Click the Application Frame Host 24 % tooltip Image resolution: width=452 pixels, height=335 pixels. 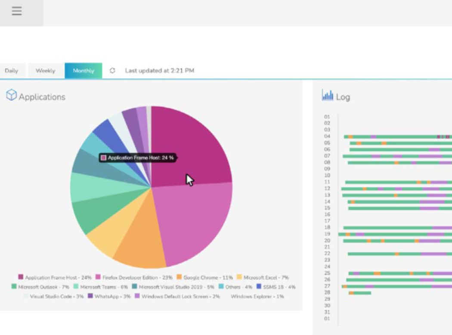(x=137, y=158)
